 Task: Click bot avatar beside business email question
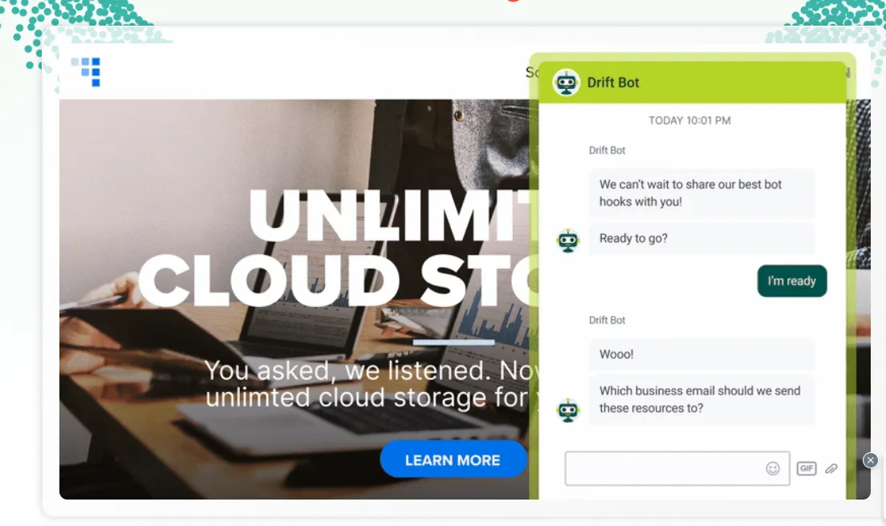tap(568, 410)
